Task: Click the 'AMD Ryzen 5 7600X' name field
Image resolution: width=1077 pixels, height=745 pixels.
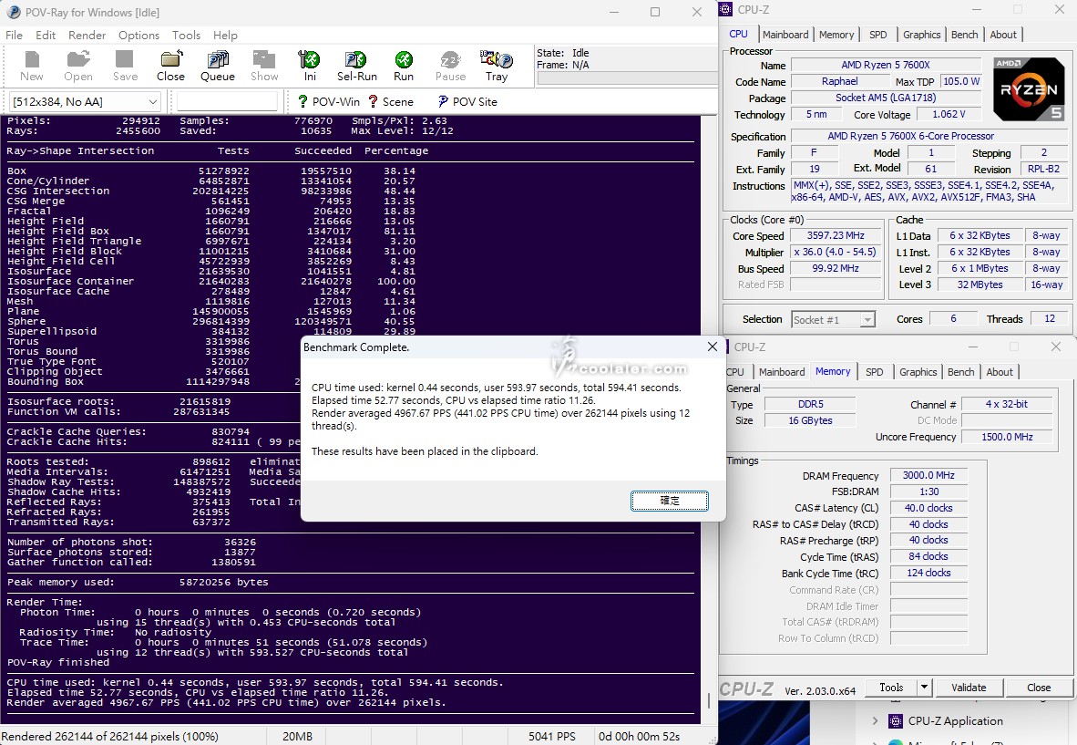Action: [x=886, y=66]
